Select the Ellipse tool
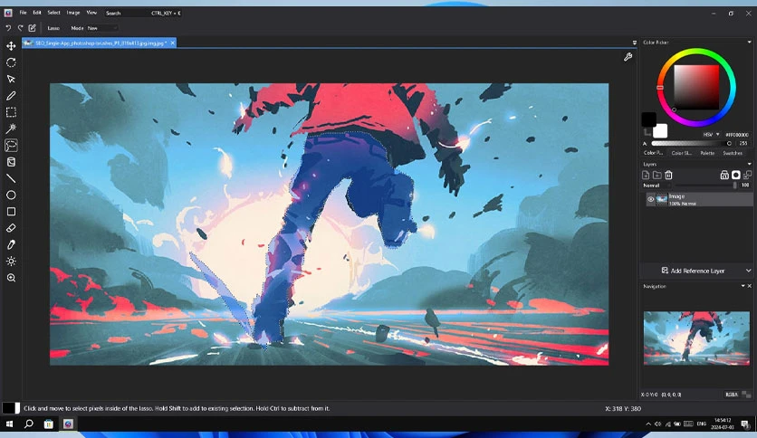 pyautogui.click(x=11, y=195)
